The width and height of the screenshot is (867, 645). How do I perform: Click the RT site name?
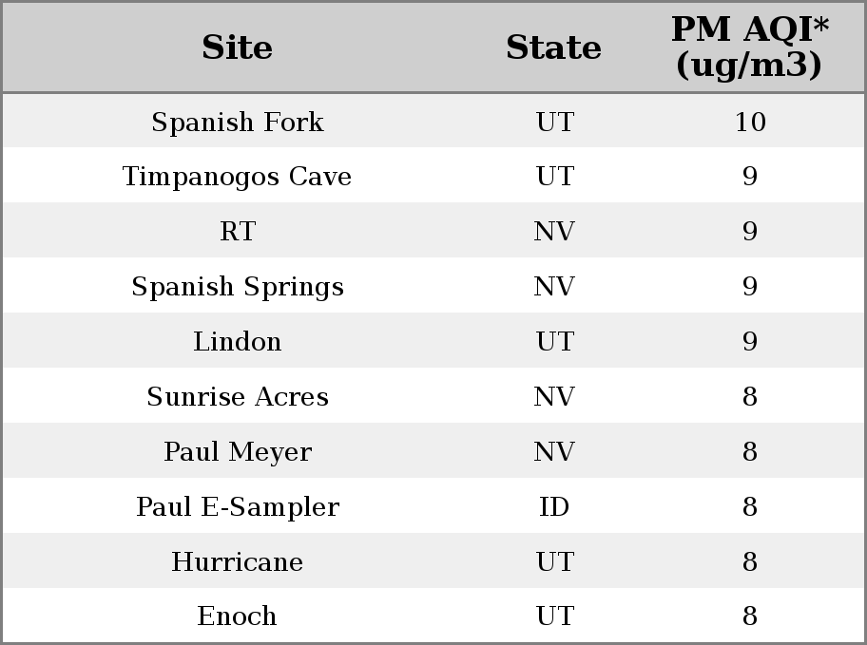point(238,231)
